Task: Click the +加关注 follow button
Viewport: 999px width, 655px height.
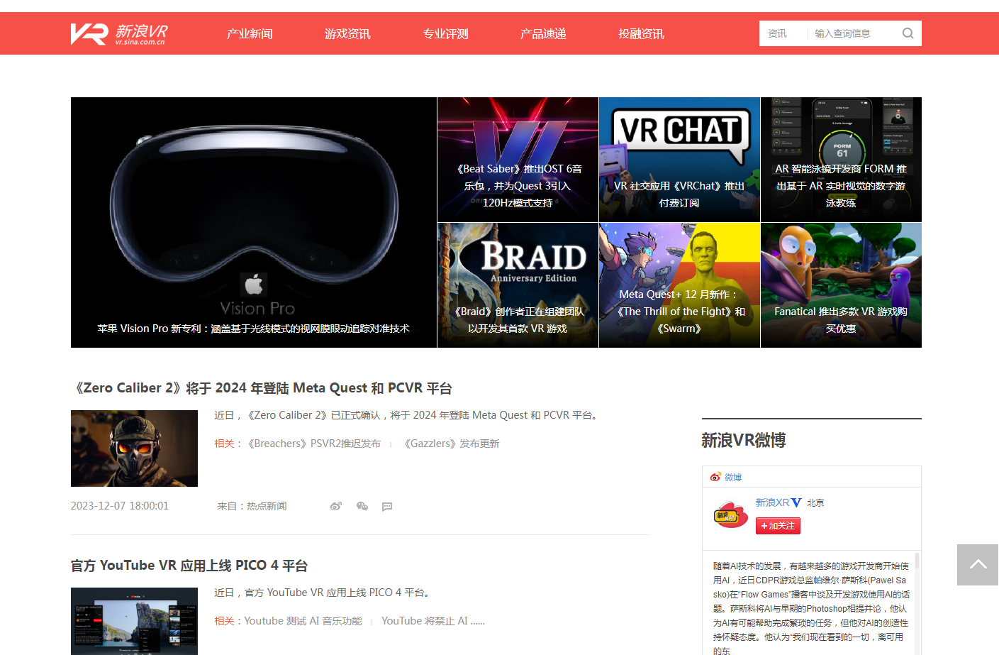Action: pos(778,526)
